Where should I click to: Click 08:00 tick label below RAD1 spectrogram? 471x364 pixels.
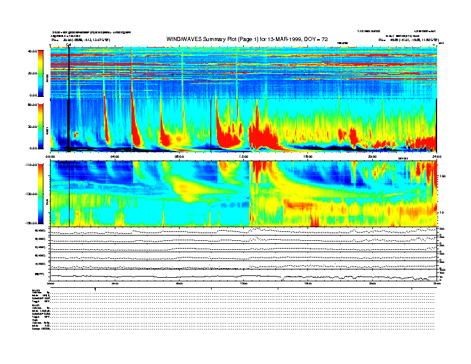pos(179,156)
